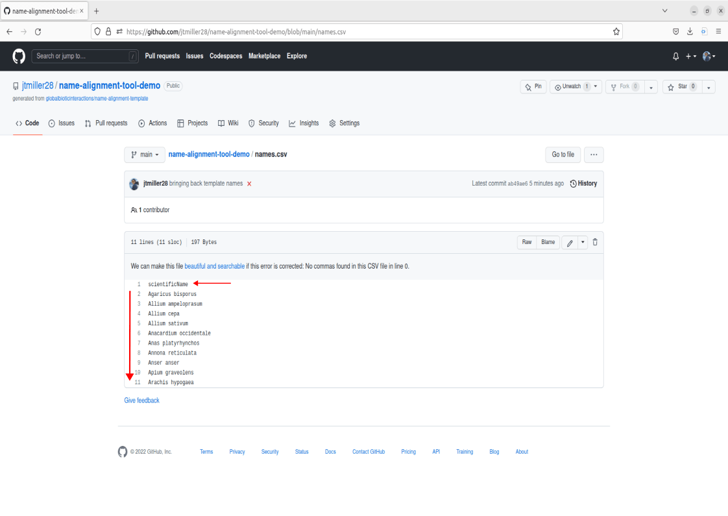Screen dimensions: 728x516
Task: Click the Go to file button
Action: tap(563, 154)
